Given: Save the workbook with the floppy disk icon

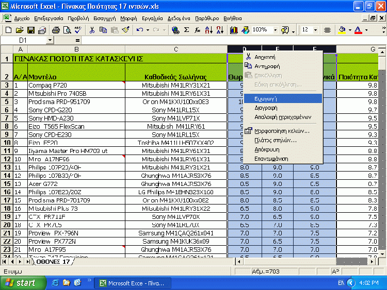Looking at the screenshot, I should [x=31, y=30].
